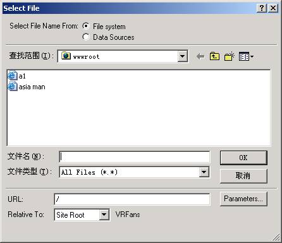Go up one folder level icon

(214, 56)
